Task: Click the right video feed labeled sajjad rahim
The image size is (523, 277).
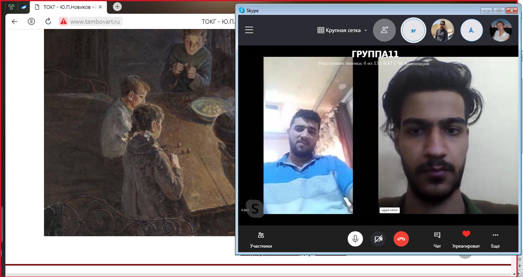Action: point(448,135)
